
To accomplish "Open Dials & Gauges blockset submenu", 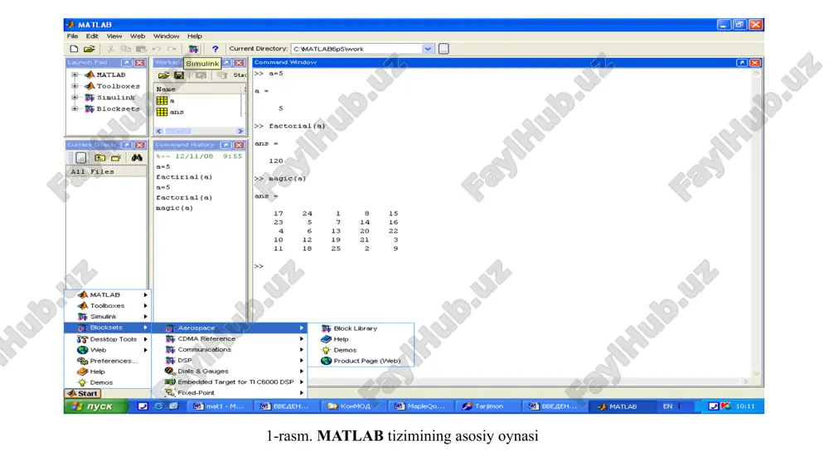I will 230,371.
